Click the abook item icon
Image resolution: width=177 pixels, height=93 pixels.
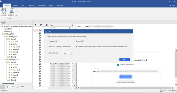click(6, 29)
